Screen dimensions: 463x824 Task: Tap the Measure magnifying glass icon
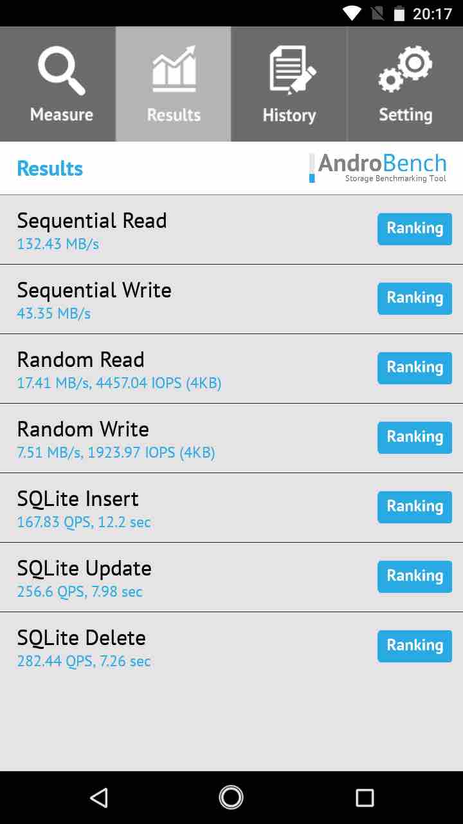pyautogui.click(x=61, y=71)
